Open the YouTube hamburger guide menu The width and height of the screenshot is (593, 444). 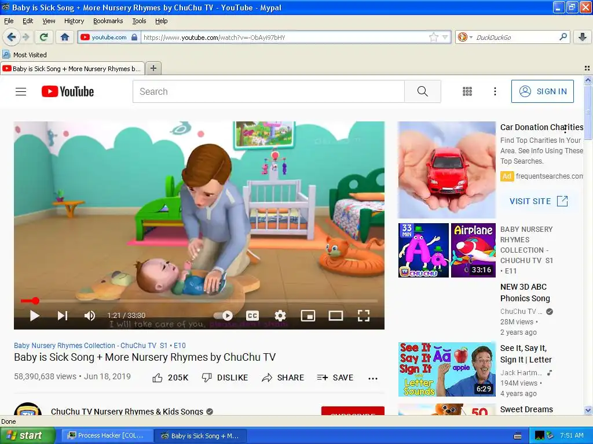21,91
